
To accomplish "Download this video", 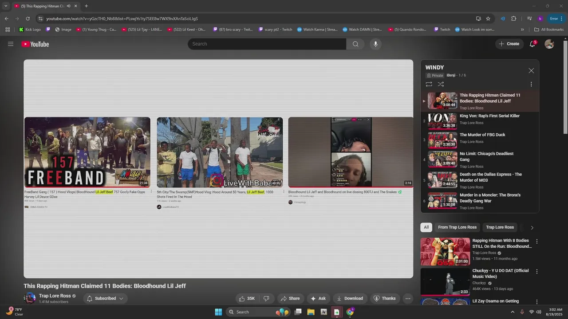I will [x=350, y=298].
